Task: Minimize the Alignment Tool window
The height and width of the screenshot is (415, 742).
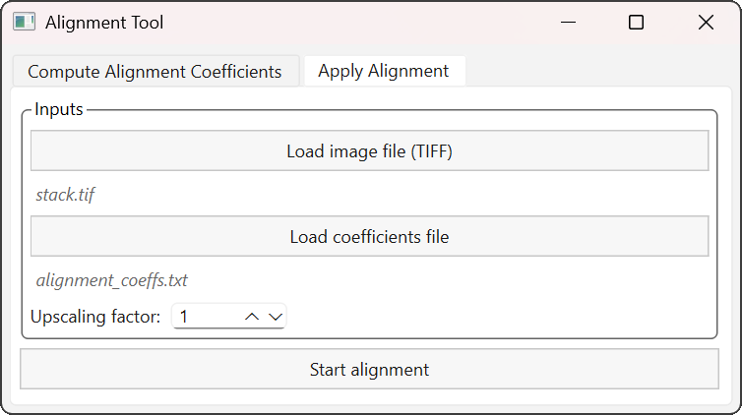Action: 568,23
